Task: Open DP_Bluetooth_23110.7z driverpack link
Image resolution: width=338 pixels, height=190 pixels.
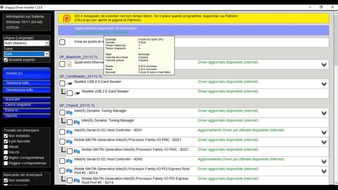Action: point(79,57)
